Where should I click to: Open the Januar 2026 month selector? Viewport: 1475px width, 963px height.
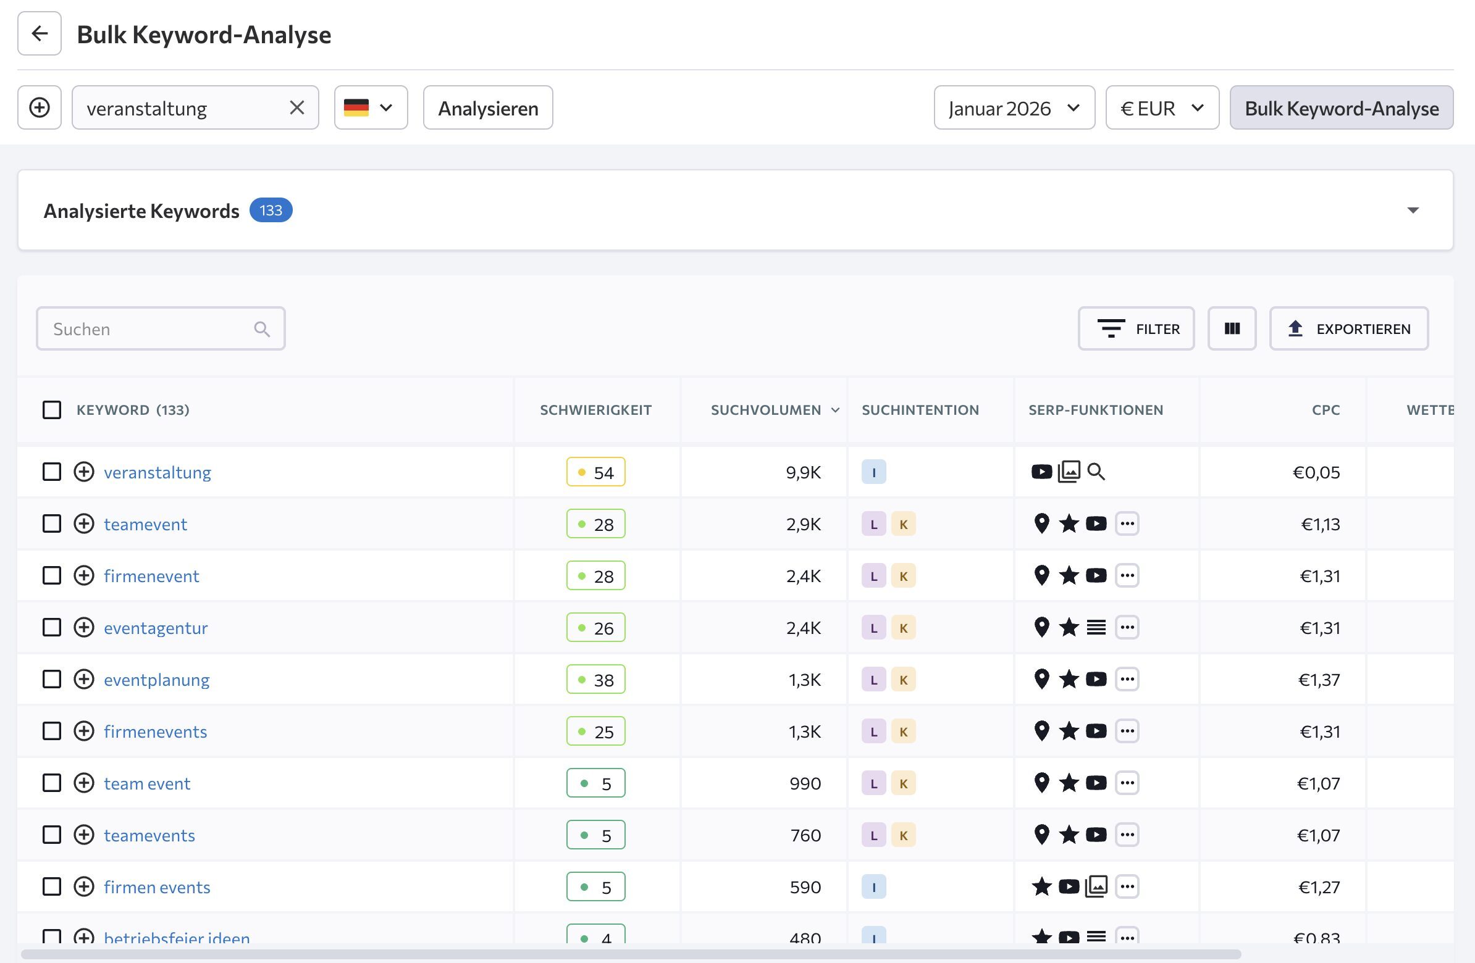(x=1014, y=108)
